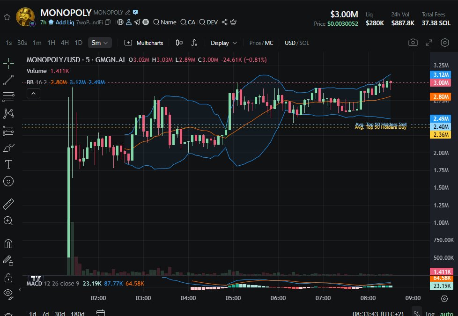Open the Fibonacci horizontal lines tool
This screenshot has width=458, height=316.
[8, 96]
